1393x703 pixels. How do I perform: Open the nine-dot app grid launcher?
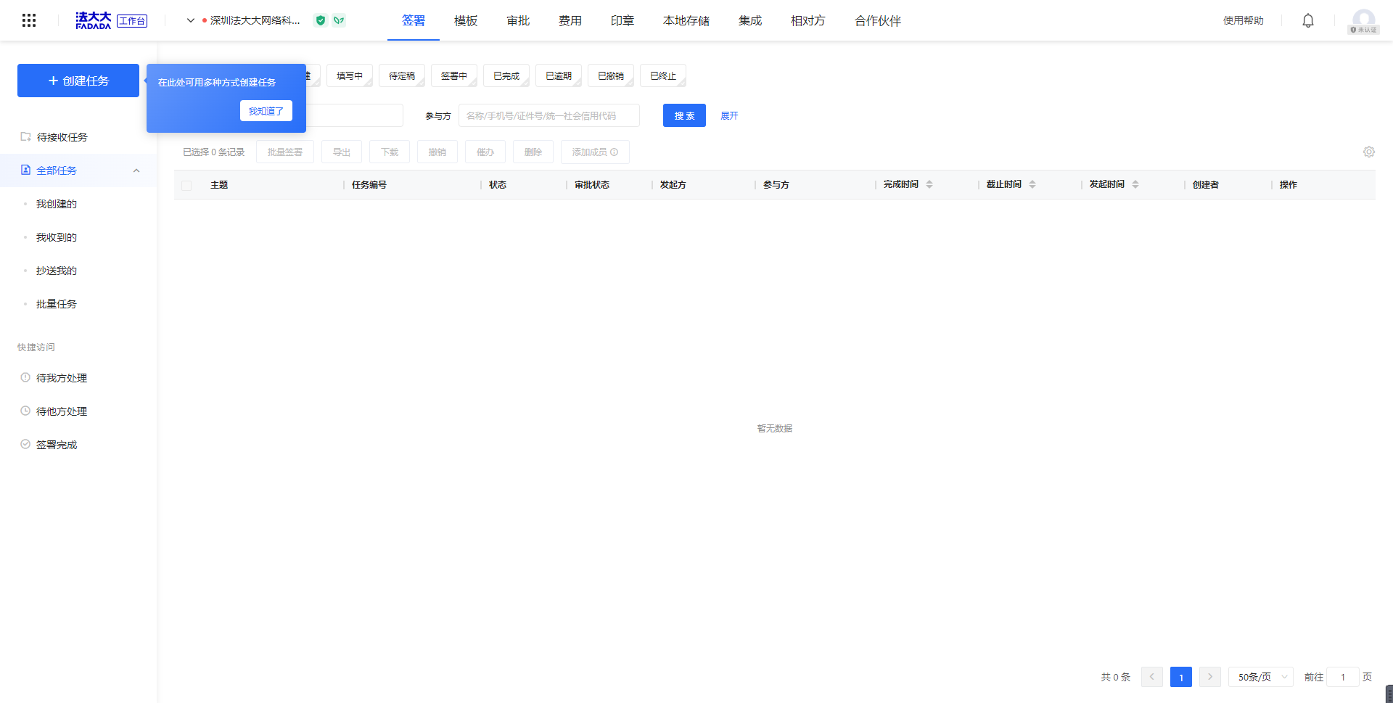tap(29, 20)
